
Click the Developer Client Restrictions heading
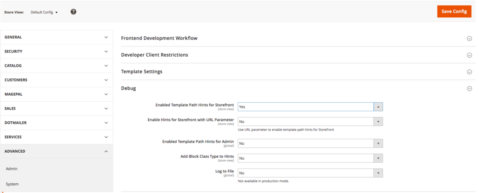tap(154, 55)
